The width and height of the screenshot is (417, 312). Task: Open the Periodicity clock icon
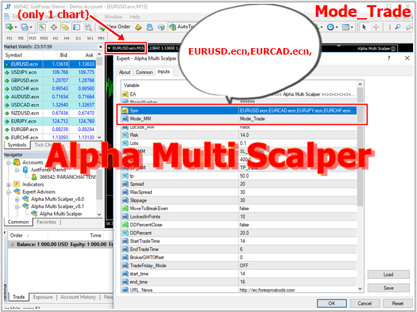click(330, 27)
